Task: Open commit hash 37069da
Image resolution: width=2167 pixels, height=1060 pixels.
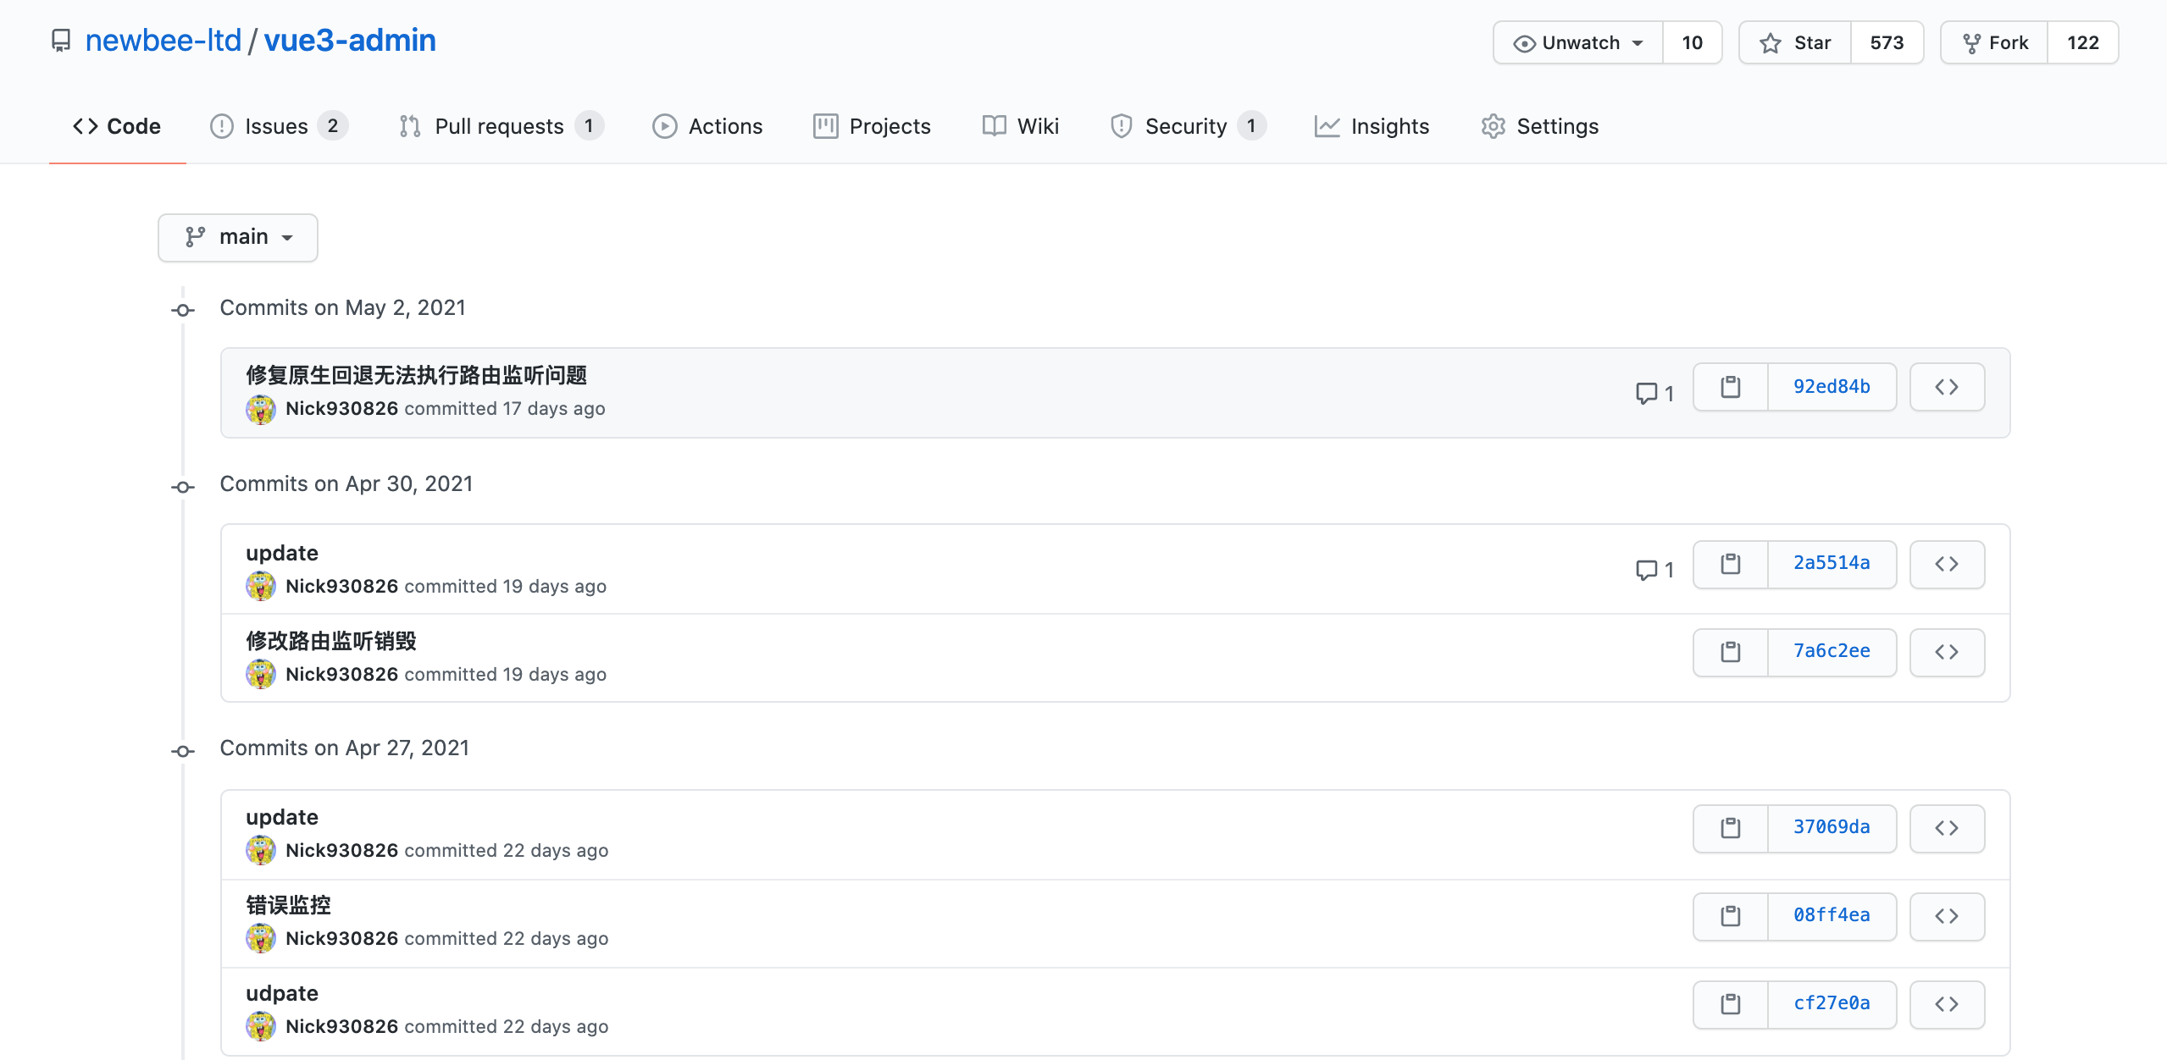Action: [1832, 828]
